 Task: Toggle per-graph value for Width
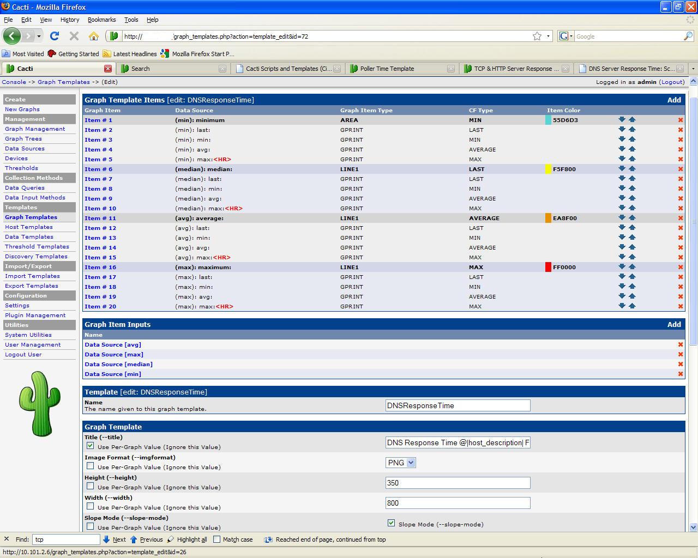tap(91, 506)
